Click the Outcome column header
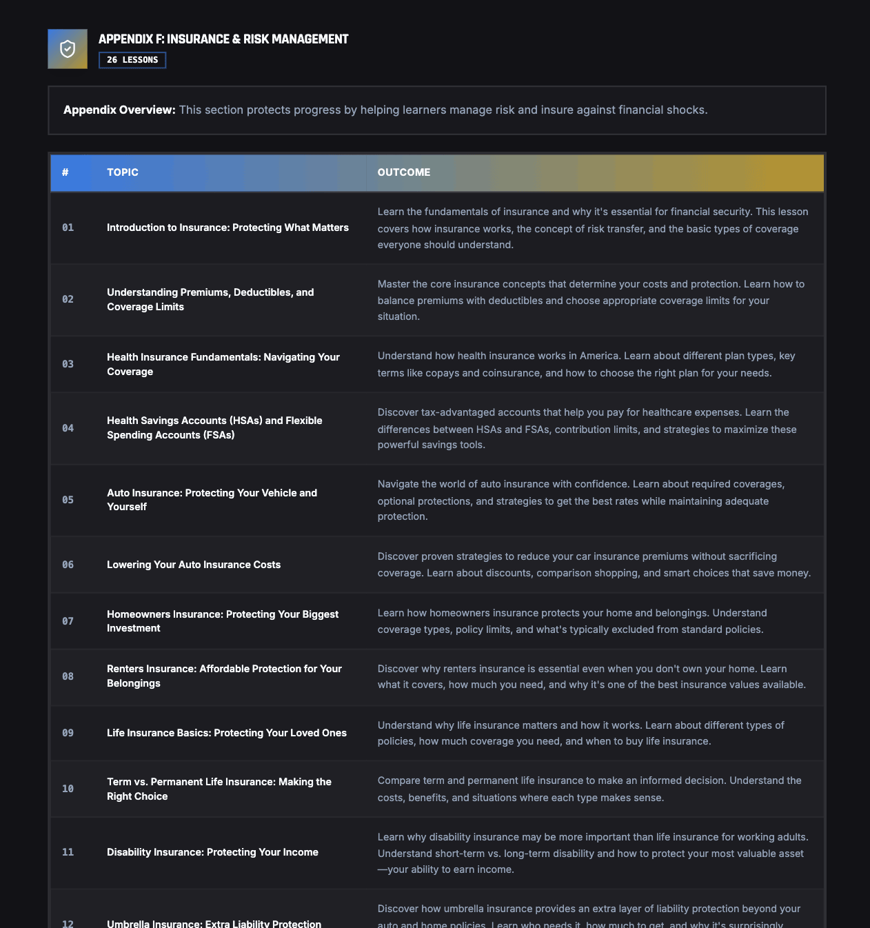The width and height of the screenshot is (870, 928). 404,172
